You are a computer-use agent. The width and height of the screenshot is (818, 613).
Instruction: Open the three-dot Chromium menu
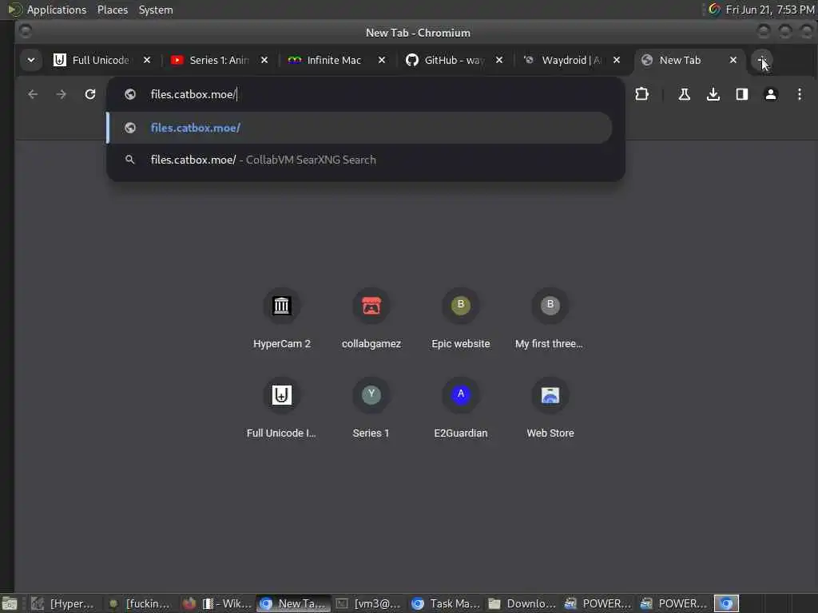pyautogui.click(x=799, y=94)
